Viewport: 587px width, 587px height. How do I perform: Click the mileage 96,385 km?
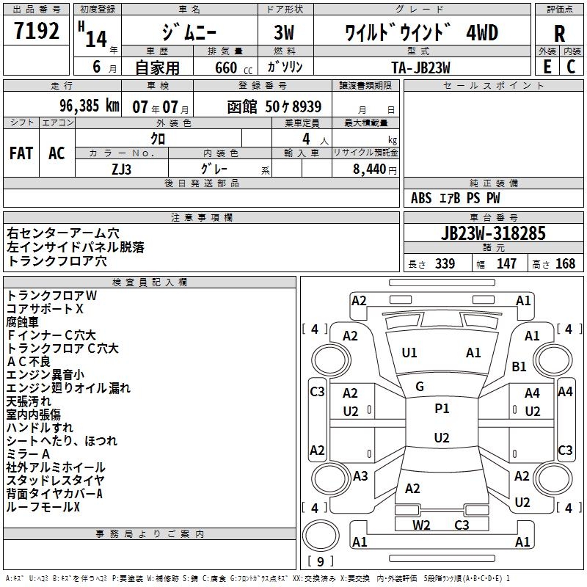[90, 106]
